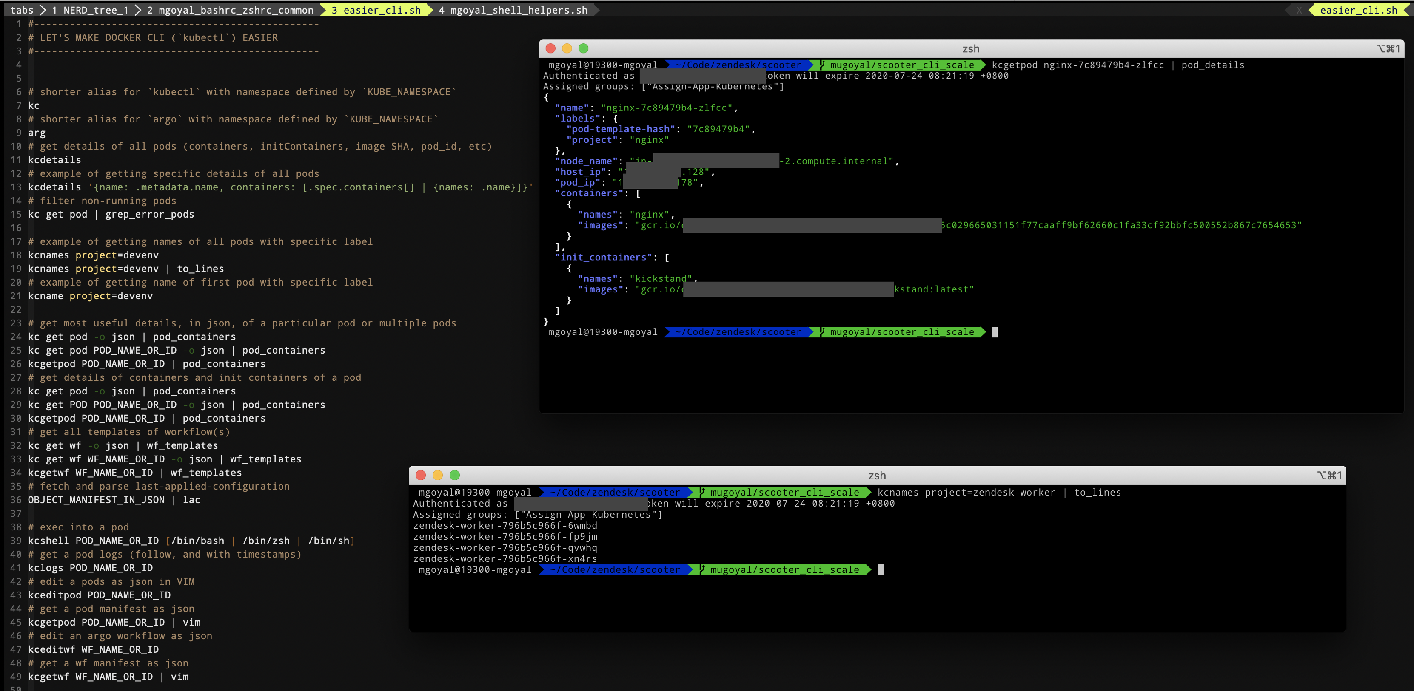Image resolution: width=1414 pixels, height=691 pixels.
Task: Click the X close-tab mark in vim tabline
Action: [1299, 11]
